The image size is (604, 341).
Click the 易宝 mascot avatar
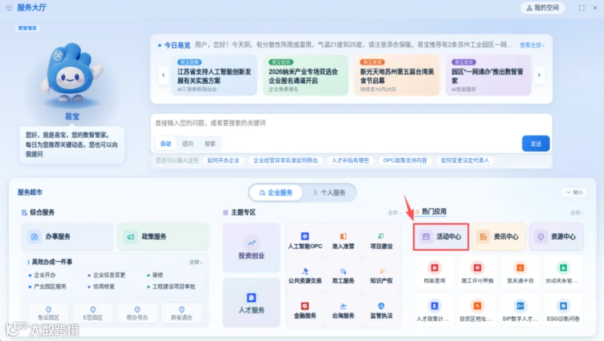(x=72, y=73)
